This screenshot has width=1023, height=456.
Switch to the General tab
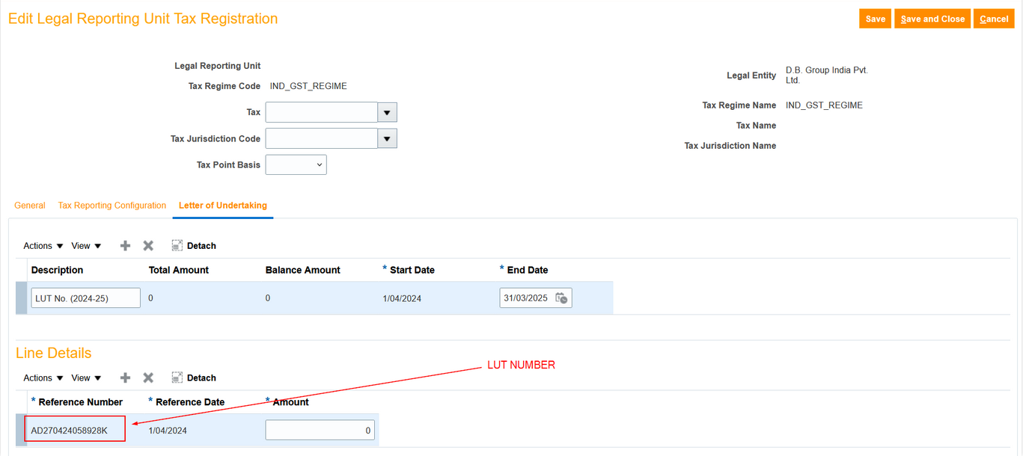click(x=29, y=205)
